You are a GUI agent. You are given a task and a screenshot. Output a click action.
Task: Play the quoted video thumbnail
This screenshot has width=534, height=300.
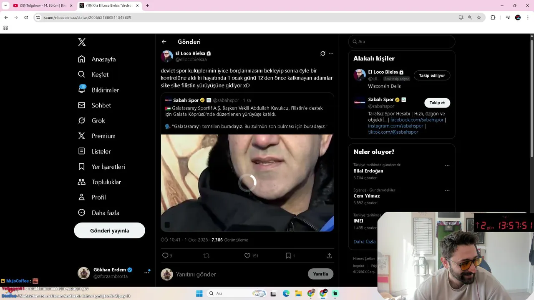click(247, 182)
